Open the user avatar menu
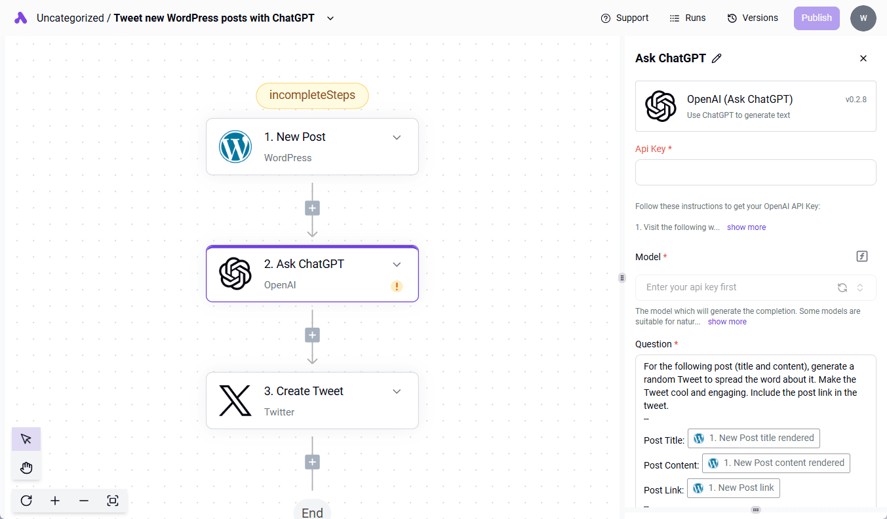887x519 pixels. click(x=863, y=18)
